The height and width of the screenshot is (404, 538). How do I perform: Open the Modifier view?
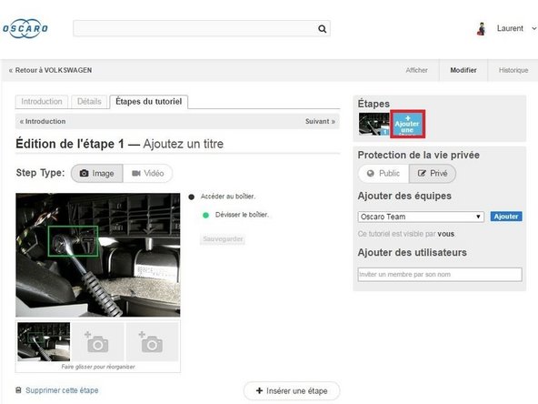point(463,70)
